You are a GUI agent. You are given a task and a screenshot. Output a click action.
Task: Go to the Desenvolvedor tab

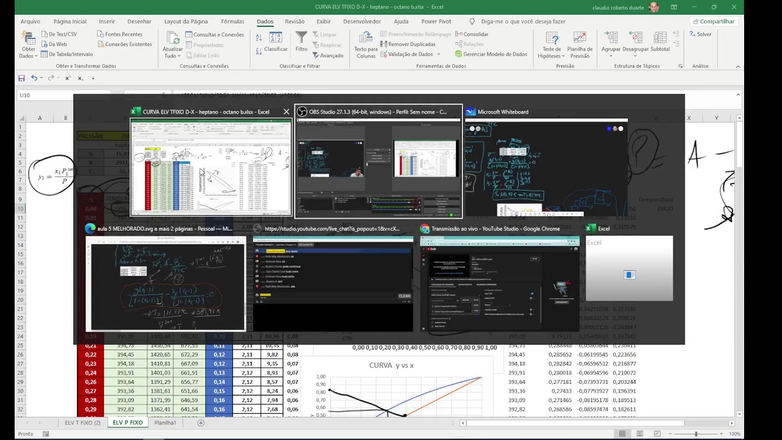pyautogui.click(x=362, y=21)
